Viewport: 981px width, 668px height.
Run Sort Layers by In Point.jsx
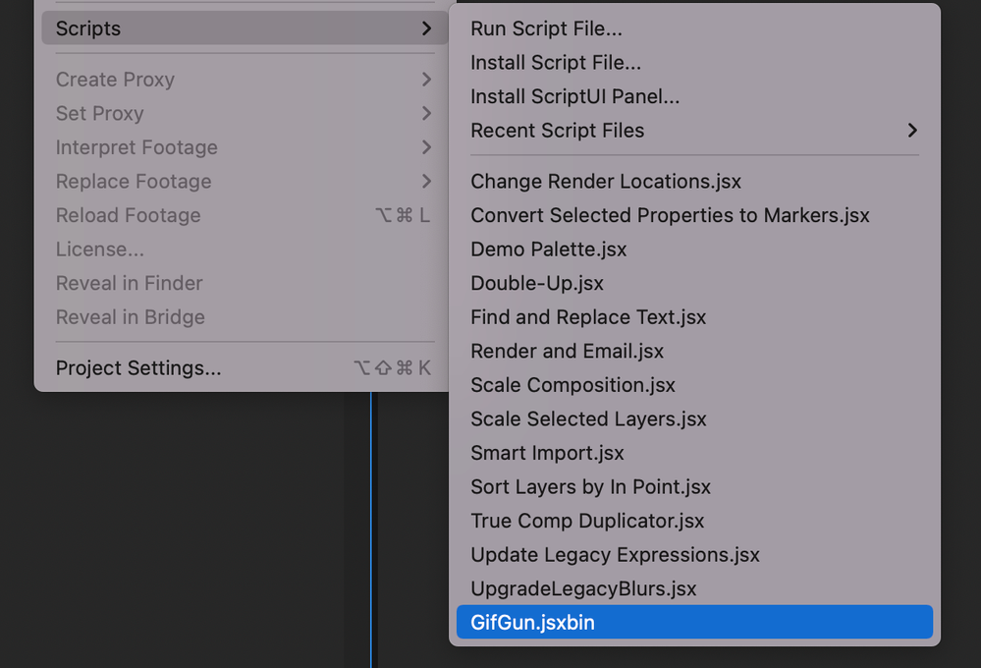tap(590, 486)
